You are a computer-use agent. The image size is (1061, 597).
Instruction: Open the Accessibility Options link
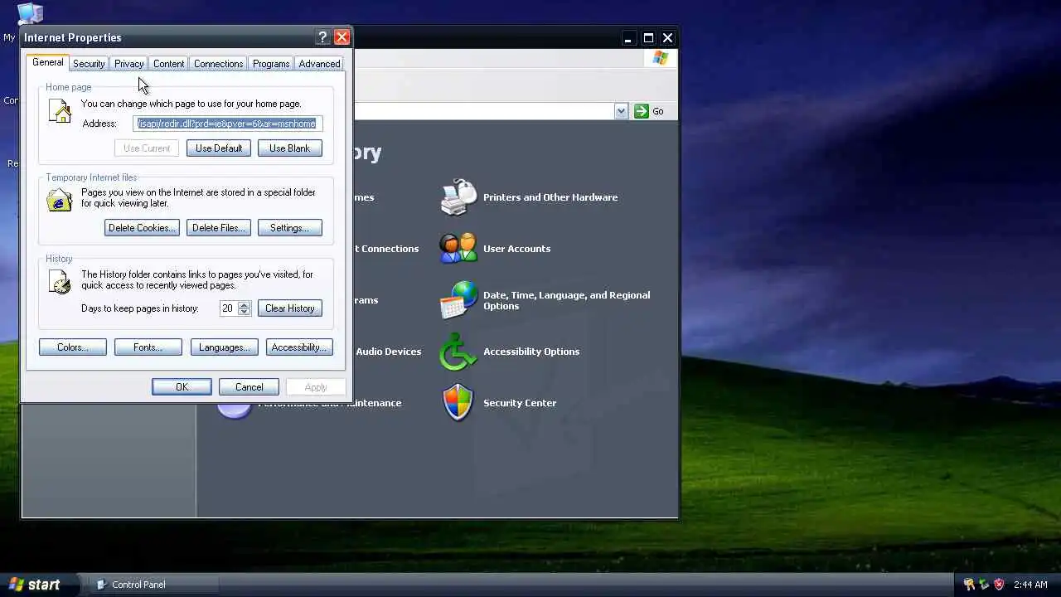pyautogui.click(x=531, y=352)
